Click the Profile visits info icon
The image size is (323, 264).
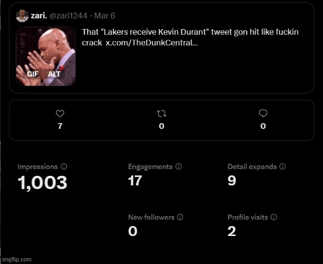coord(273,217)
